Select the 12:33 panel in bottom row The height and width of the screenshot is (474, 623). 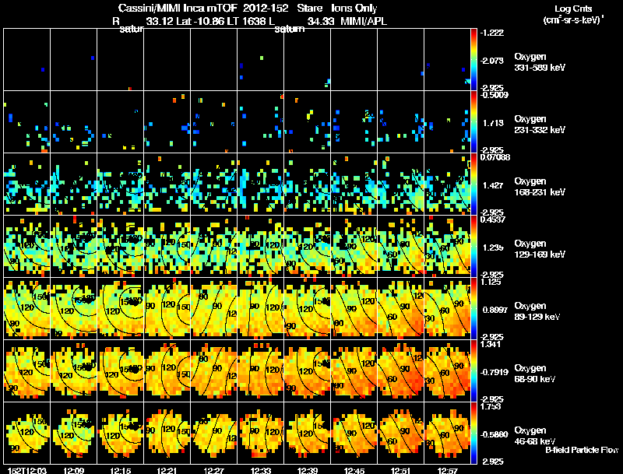[x=261, y=433]
